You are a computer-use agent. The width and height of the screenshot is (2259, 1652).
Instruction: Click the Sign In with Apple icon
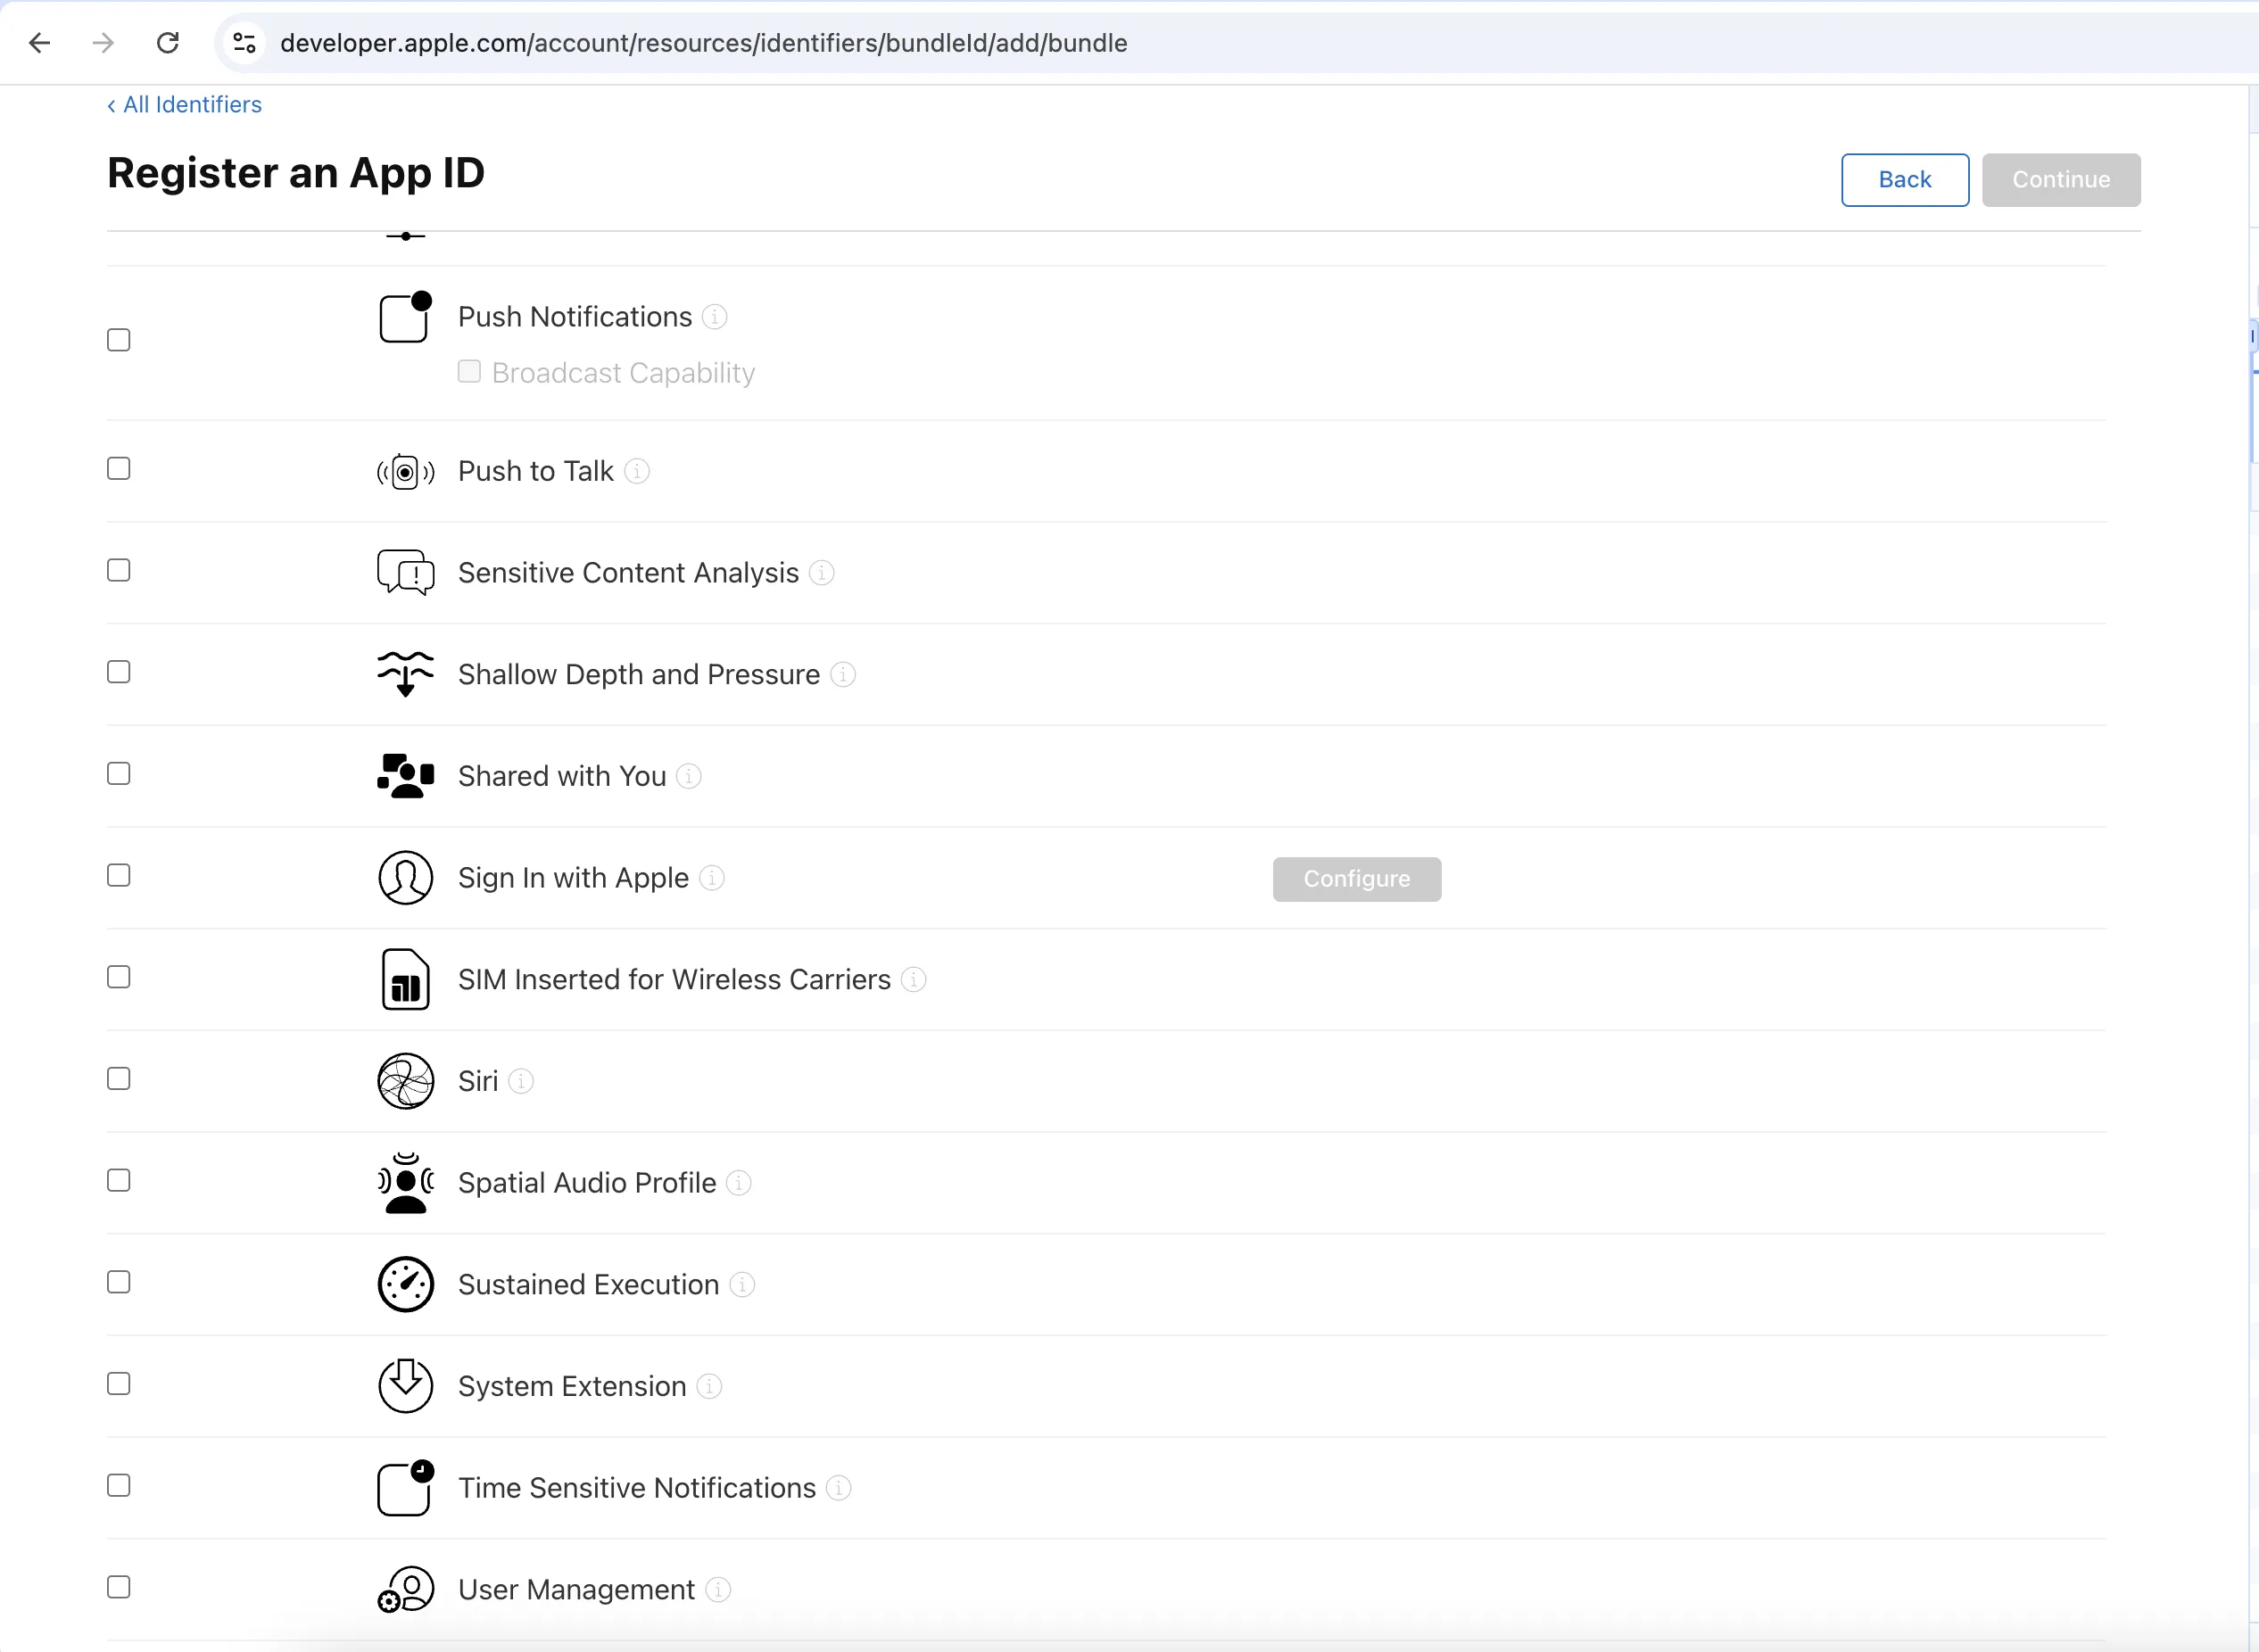[405, 878]
